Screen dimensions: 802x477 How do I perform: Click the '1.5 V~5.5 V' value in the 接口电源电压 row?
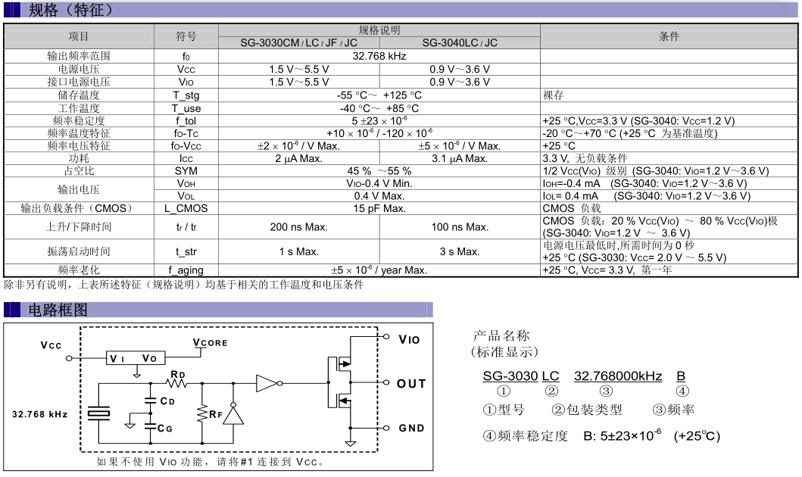[299, 82]
